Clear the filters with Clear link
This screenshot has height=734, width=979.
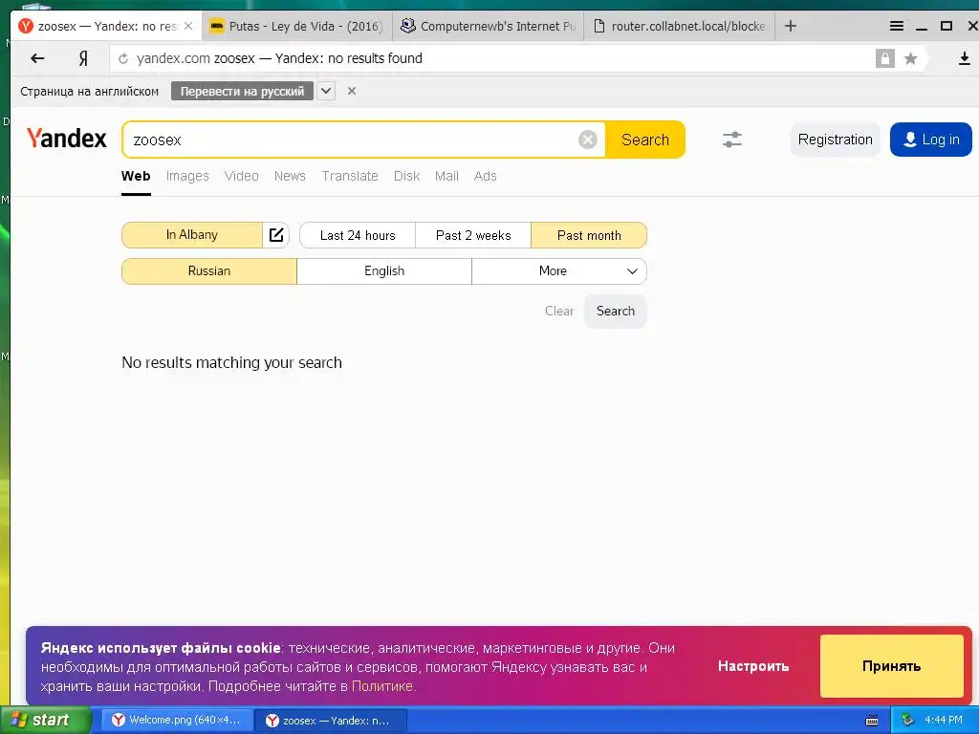click(558, 311)
